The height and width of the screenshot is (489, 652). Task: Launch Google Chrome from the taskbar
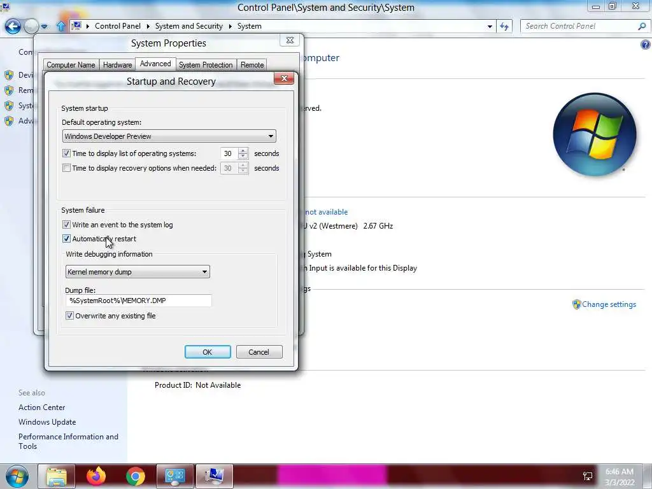[x=136, y=476]
